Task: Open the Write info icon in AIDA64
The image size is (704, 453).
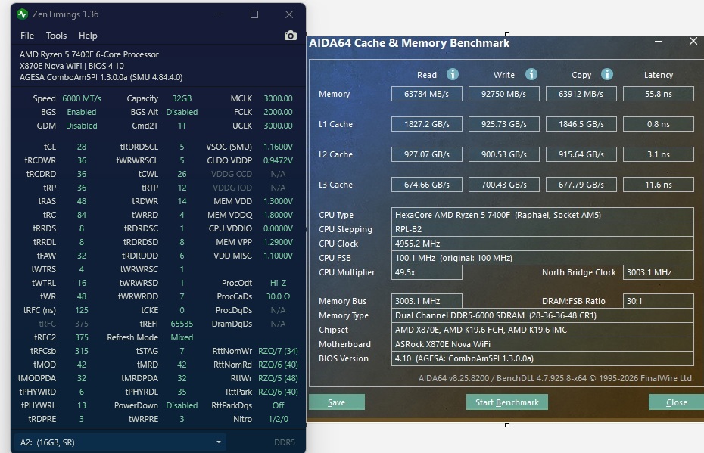Action: (x=531, y=74)
